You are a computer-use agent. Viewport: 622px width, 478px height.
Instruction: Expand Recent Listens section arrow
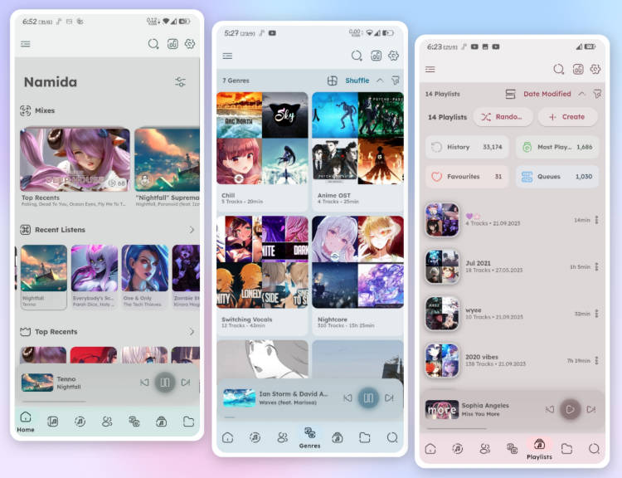[192, 230]
